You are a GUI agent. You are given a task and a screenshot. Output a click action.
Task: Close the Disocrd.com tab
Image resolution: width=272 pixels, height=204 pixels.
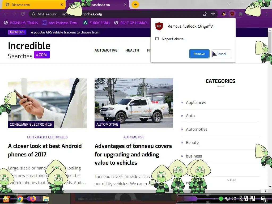pos(62,5)
